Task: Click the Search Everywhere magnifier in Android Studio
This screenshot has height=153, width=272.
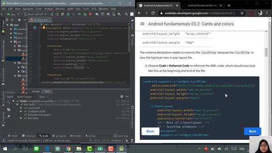Action: tap(126, 14)
